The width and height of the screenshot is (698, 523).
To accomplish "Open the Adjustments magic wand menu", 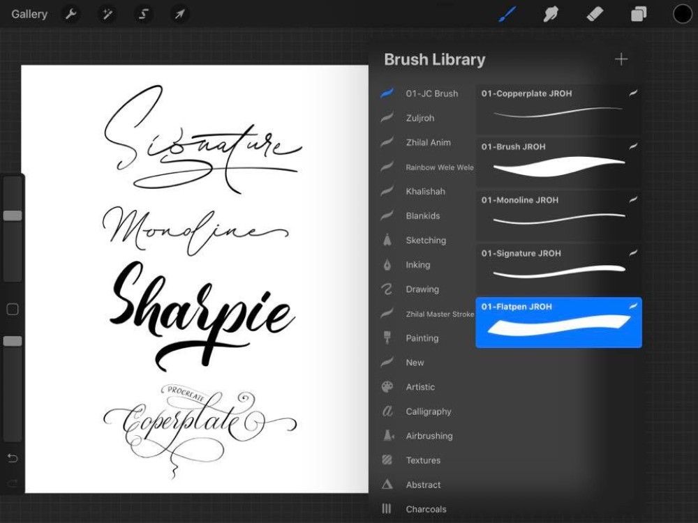I will click(x=107, y=14).
